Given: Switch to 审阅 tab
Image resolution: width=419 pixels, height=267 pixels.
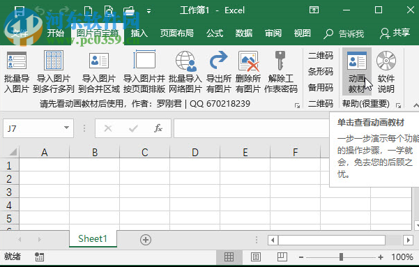Looking at the screenshot, I should click(273, 33).
